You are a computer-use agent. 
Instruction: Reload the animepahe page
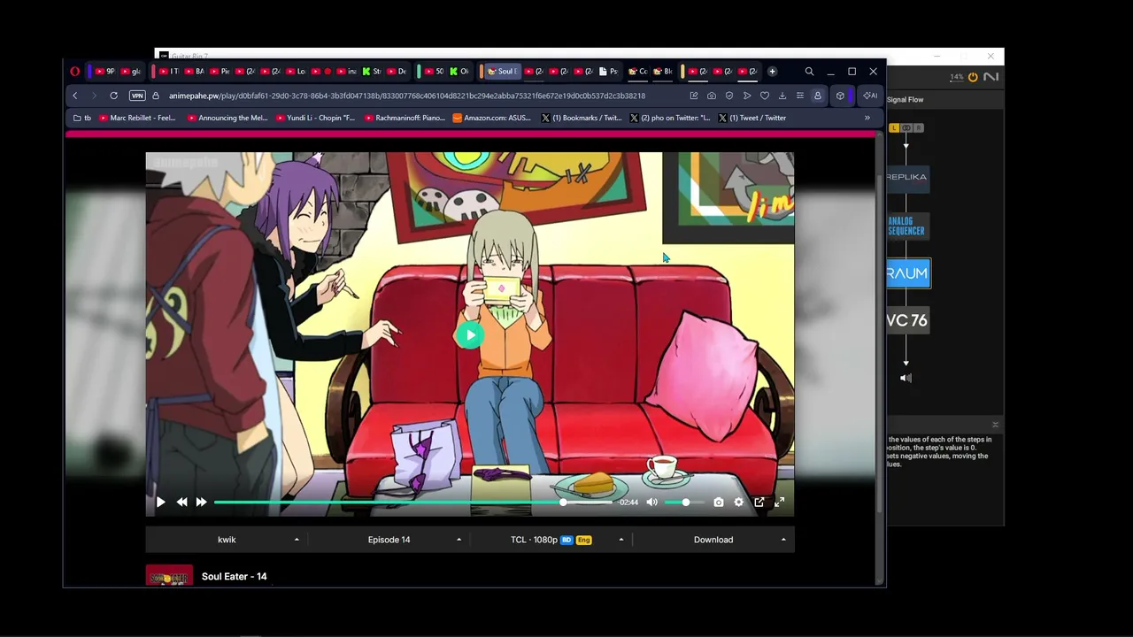coord(113,96)
